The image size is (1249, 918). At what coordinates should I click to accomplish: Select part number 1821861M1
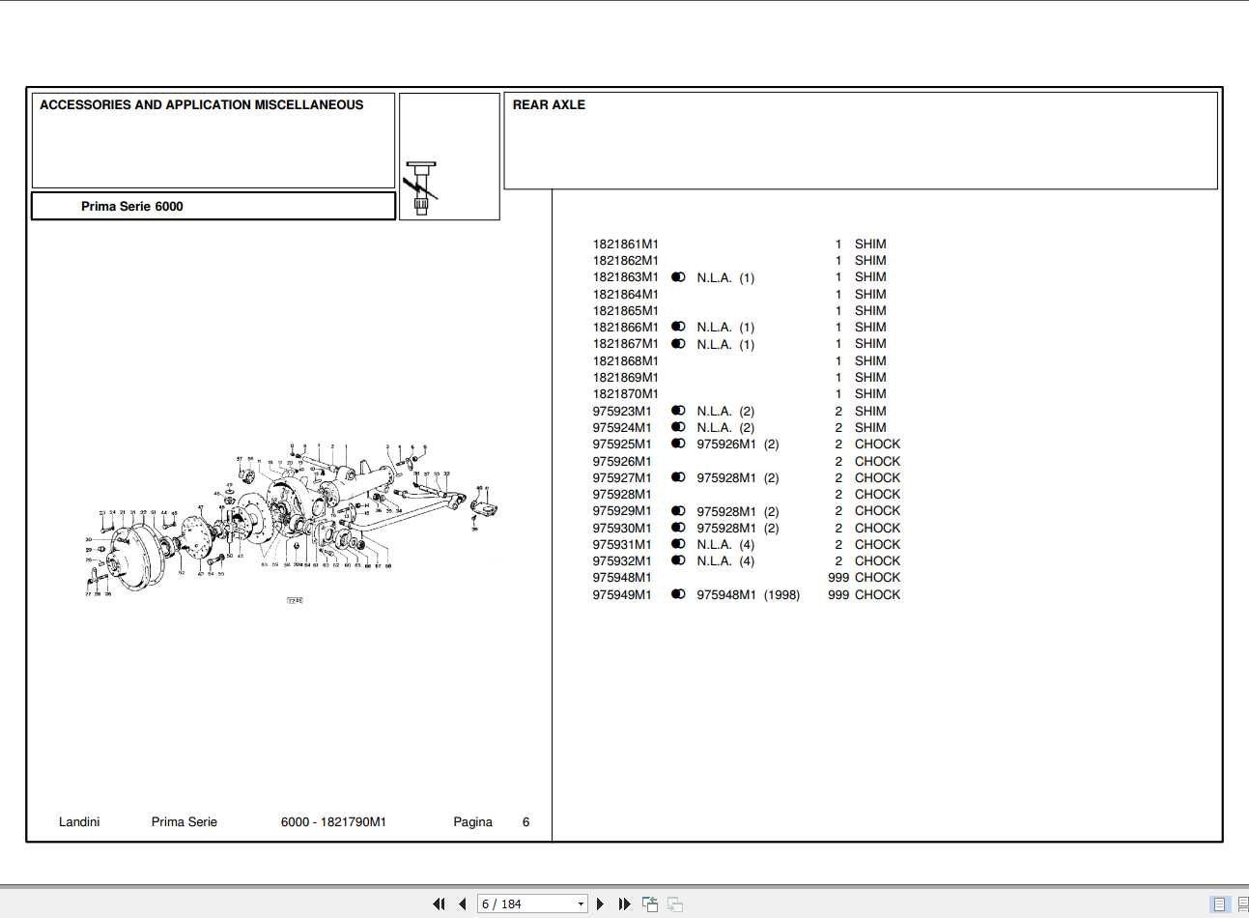(626, 244)
